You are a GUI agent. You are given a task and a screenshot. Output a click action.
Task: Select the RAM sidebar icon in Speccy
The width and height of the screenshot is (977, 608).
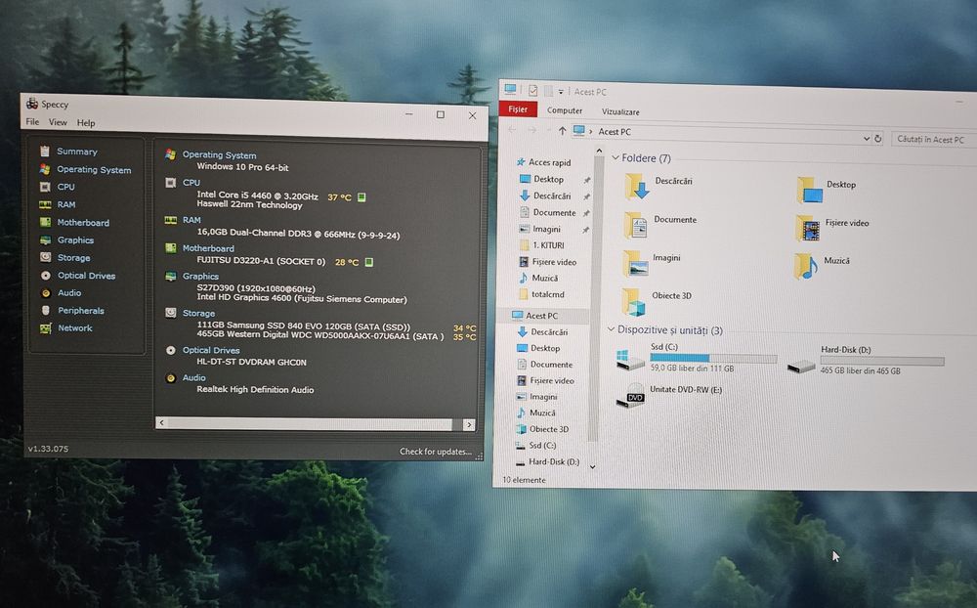45,204
